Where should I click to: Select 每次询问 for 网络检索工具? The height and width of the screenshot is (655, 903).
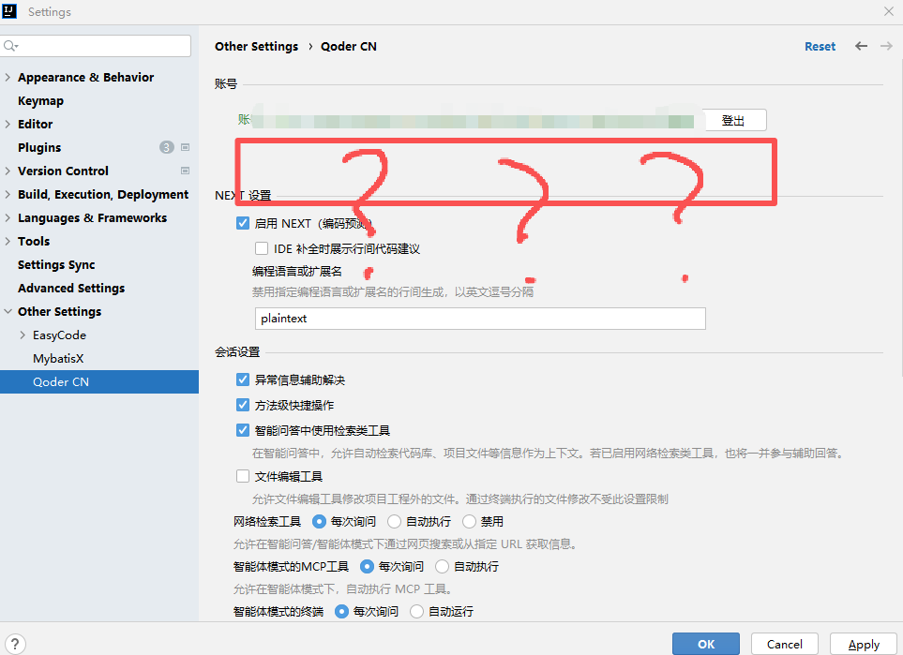[319, 521]
